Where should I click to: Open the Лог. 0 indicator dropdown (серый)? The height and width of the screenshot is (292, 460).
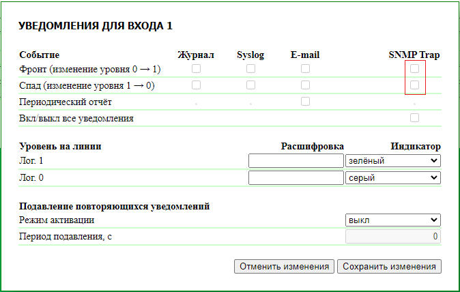[x=393, y=177]
